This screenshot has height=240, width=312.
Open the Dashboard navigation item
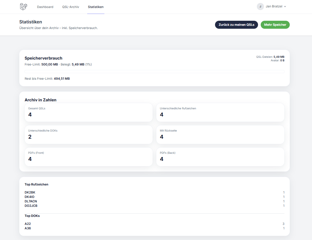coord(45,7)
